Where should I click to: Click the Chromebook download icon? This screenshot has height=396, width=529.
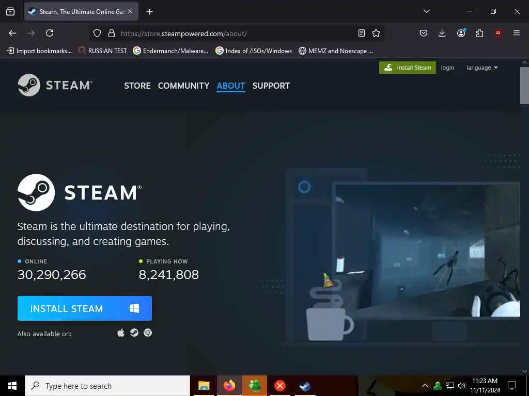(x=148, y=333)
